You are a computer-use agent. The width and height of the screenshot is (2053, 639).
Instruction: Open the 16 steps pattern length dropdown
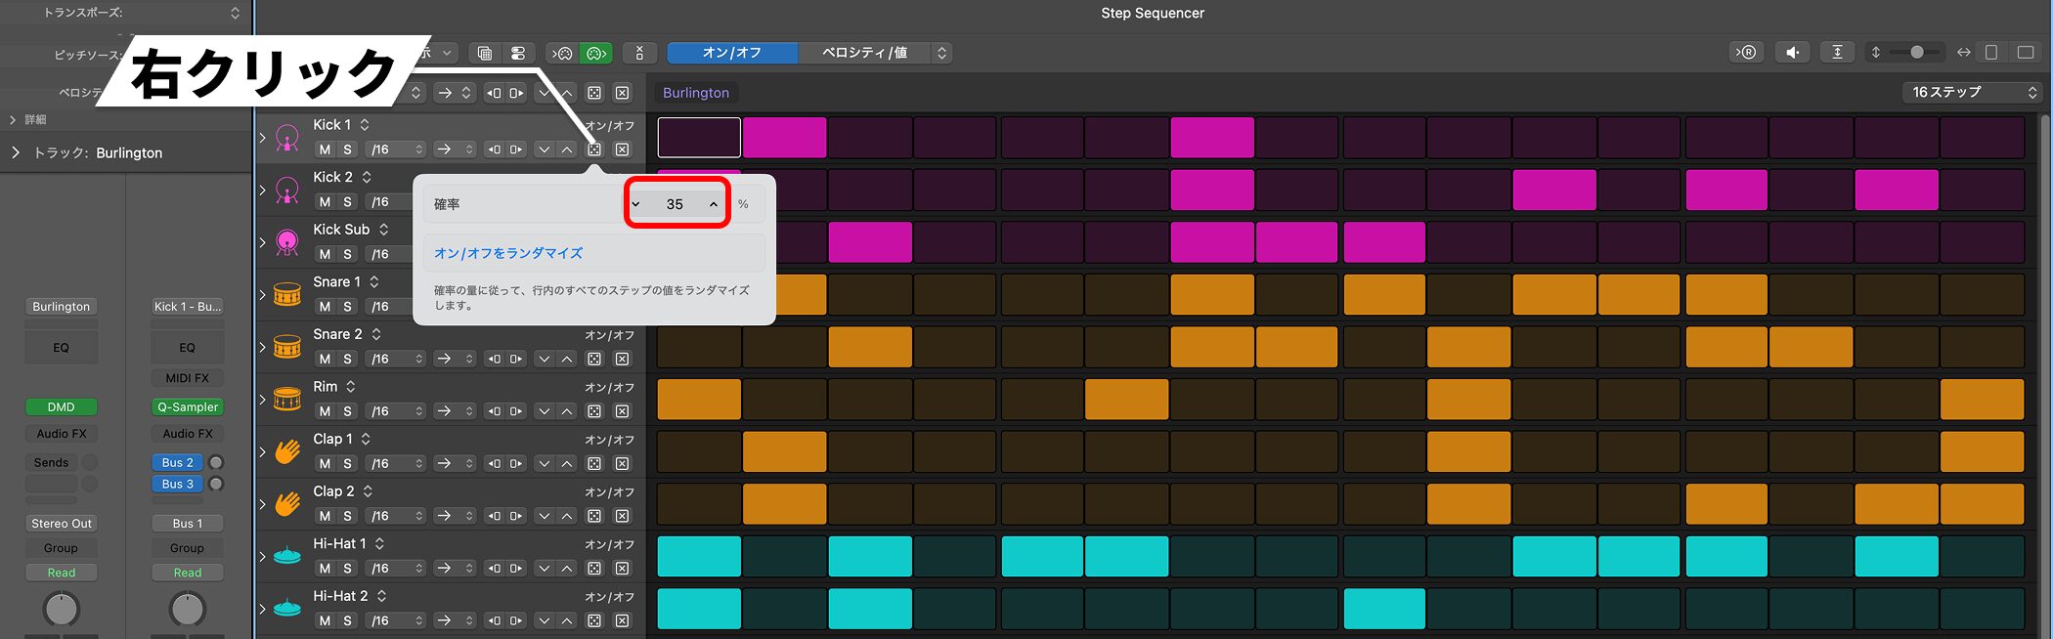point(1975,92)
